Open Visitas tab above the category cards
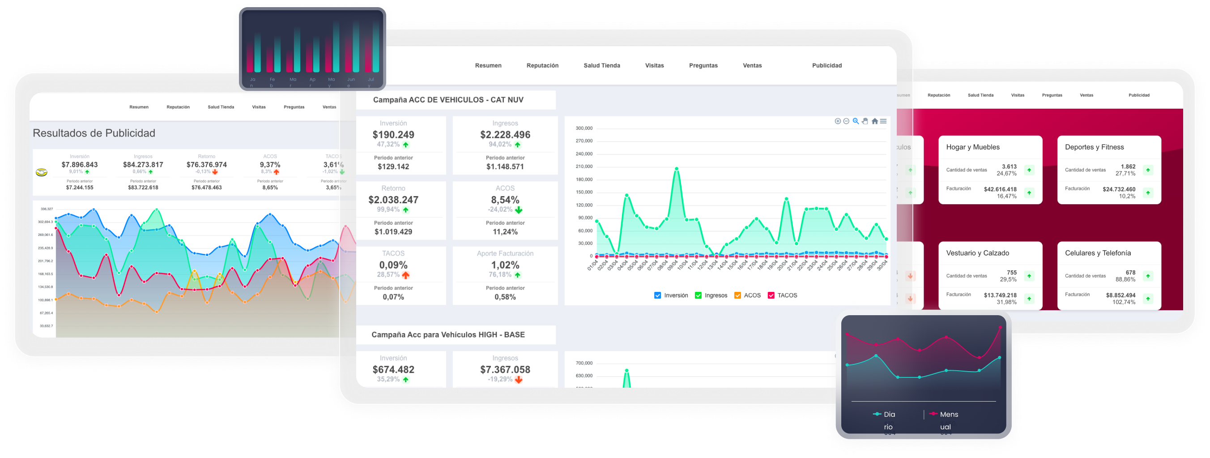Screen dimensions: 1210x458 pyautogui.click(x=1018, y=95)
